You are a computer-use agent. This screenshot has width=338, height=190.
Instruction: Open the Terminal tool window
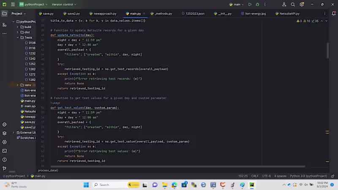point(4,151)
